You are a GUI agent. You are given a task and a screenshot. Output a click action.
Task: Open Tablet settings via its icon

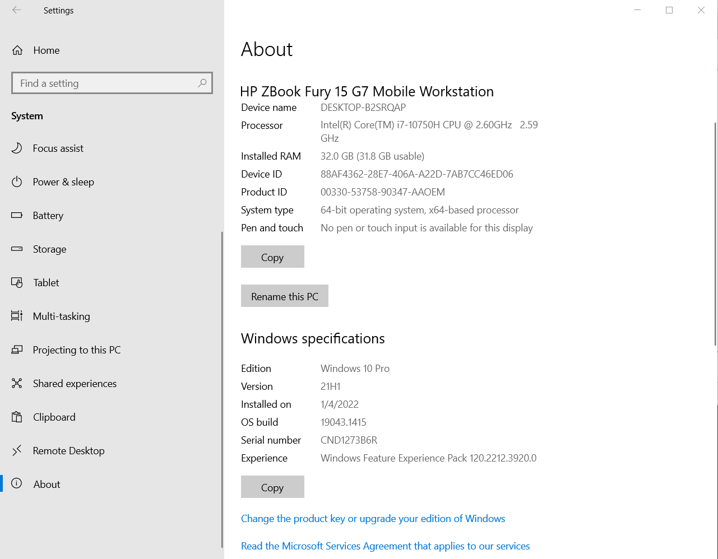[x=17, y=282]
